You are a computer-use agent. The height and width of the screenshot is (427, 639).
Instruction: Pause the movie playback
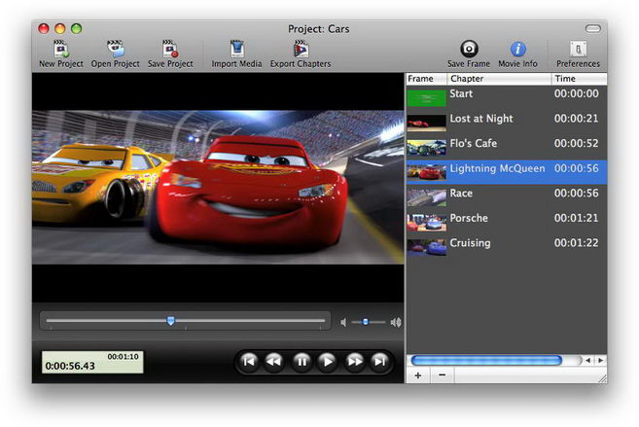pyautogui.click(x=302, y=362)
